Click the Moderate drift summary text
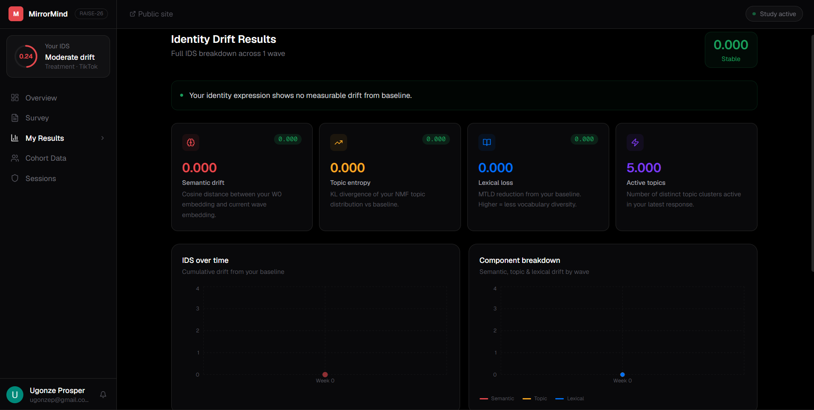The height and width of the screenshot is (410, 814). click(70, 57)
